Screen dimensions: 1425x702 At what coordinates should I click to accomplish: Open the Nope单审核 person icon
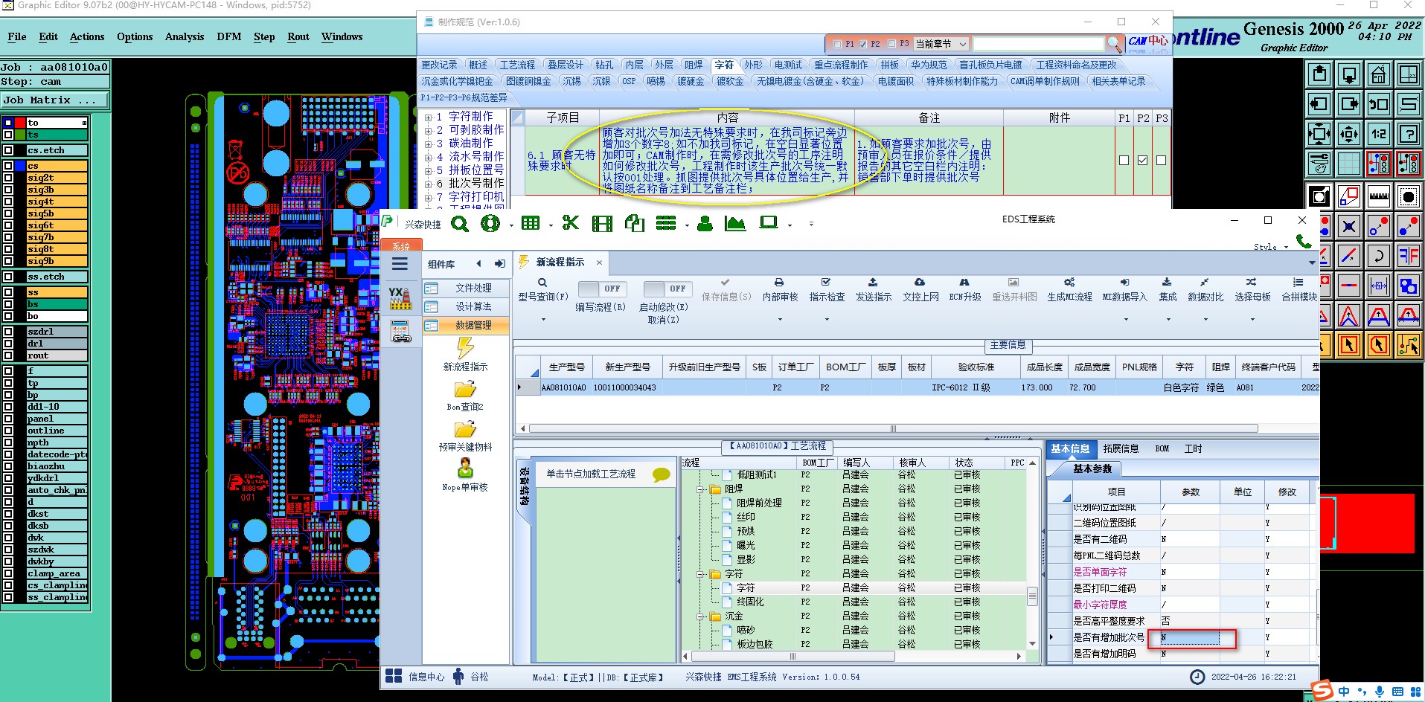click(465, 468)
